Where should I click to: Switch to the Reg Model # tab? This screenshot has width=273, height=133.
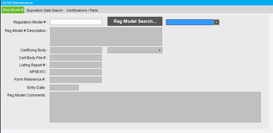(x=13, y=10)
